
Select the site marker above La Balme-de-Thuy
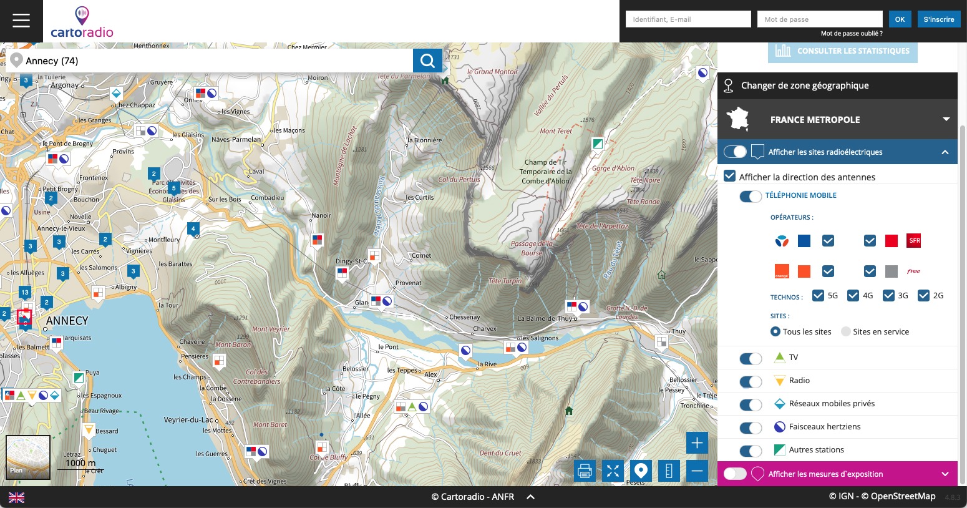577,307
